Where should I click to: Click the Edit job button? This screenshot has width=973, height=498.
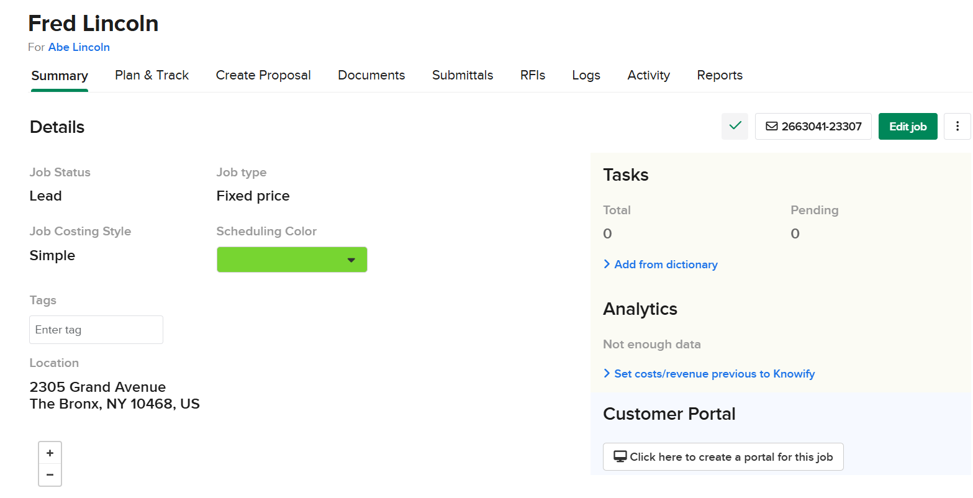tap(908, 126)
